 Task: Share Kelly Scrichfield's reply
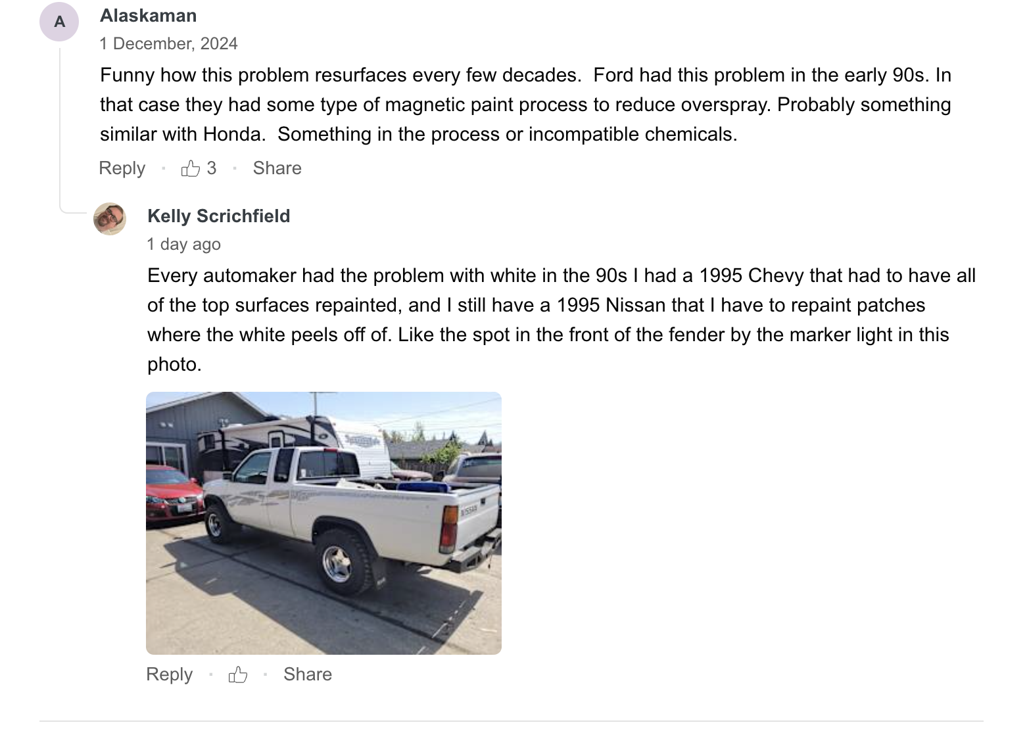tap(307, 674)
